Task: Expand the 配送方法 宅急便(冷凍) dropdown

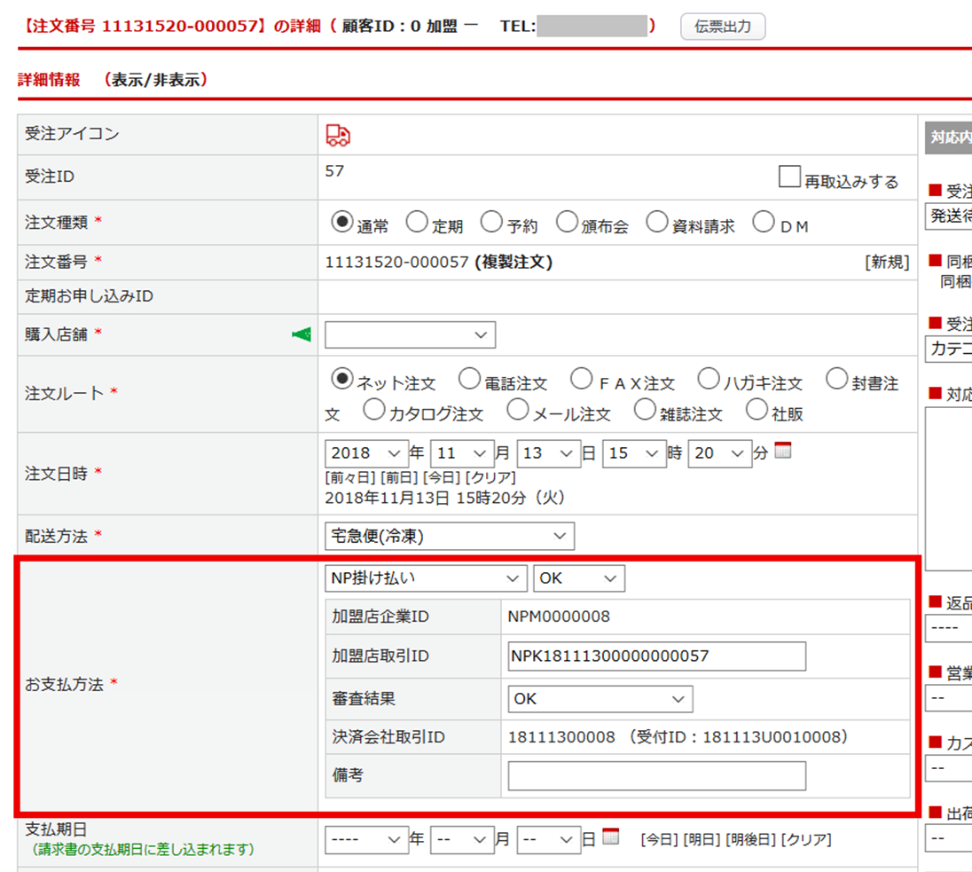Action: tap(449, 536)
